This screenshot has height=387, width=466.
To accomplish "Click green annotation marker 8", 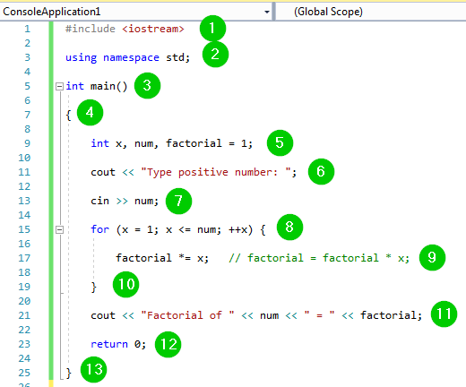I will pyautogui.click(x=289, y=227).
